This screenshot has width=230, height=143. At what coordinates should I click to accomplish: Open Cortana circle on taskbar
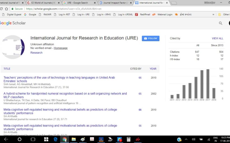(19, 139)
